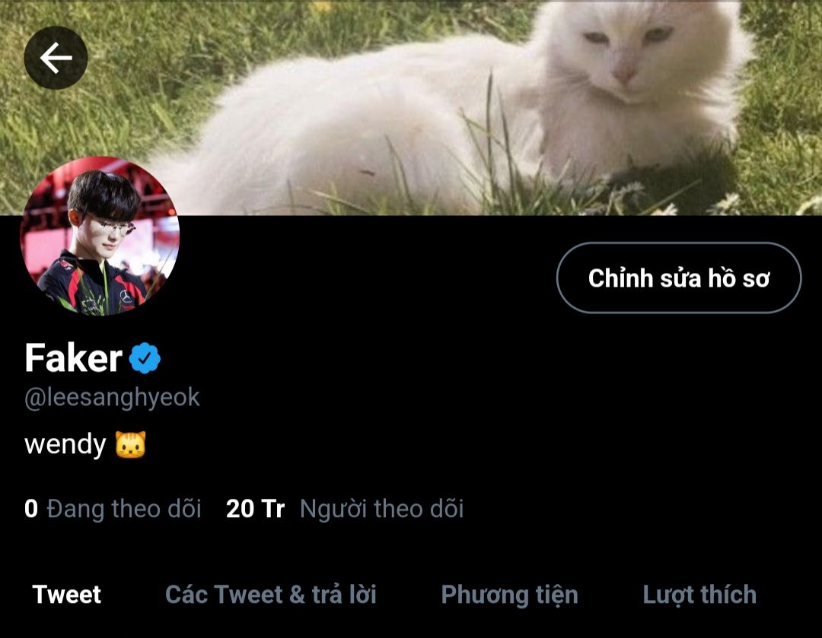Tap the Đang theo dõi label
The width and height of the screenshot is (822, 638).
[x=124, y=509]
